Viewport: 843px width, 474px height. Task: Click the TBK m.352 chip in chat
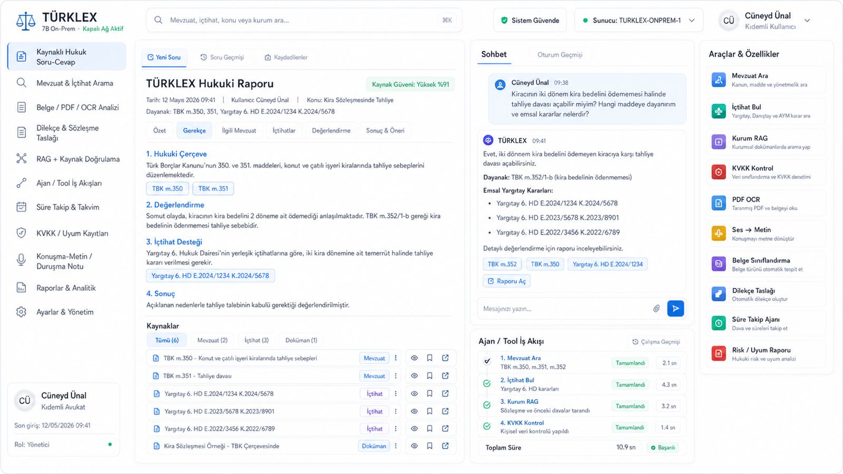(502, 264)
